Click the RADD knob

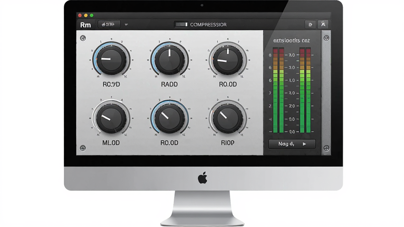pyautogui.click(x=170, y=60)
